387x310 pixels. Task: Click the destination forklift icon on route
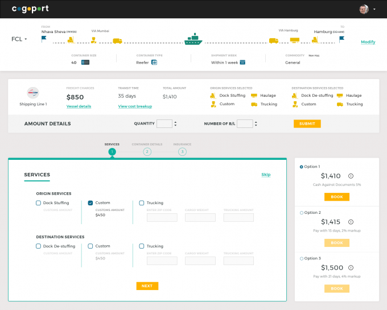click(315, 40)
